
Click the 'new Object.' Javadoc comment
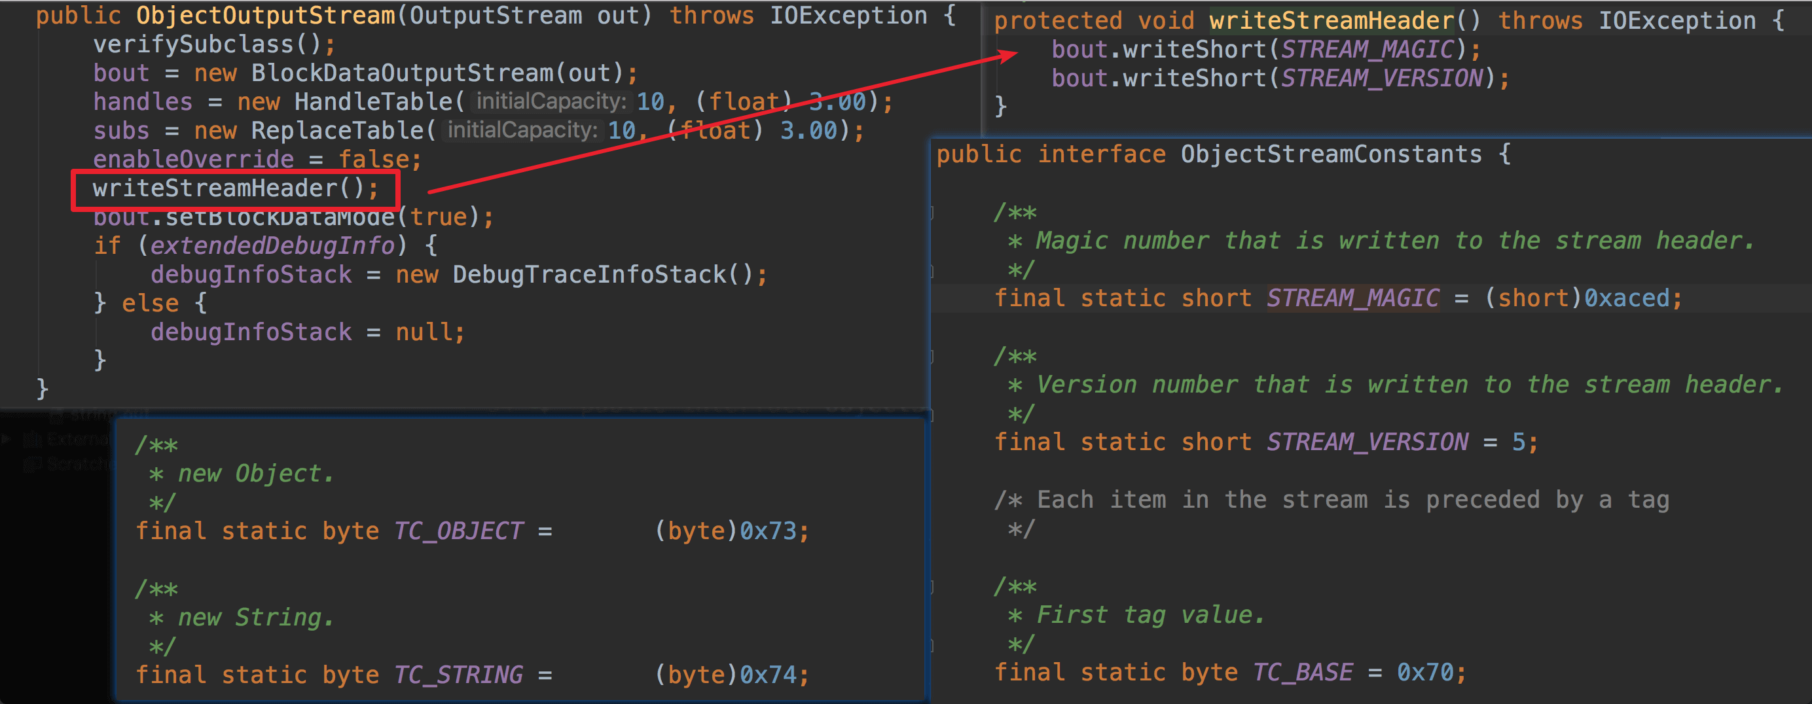(242, 474)
